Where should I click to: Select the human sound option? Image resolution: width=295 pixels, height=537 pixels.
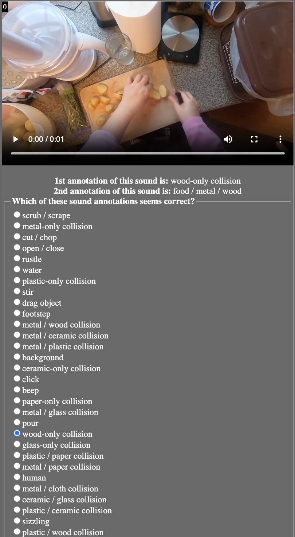click(17, 477)
